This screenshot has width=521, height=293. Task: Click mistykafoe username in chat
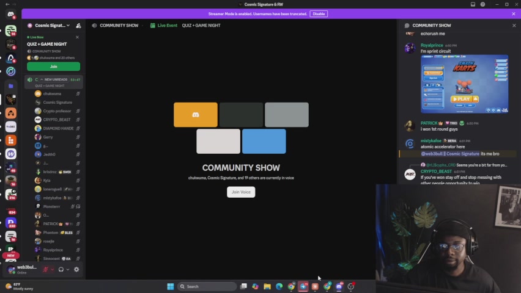[x=431, y=140]
